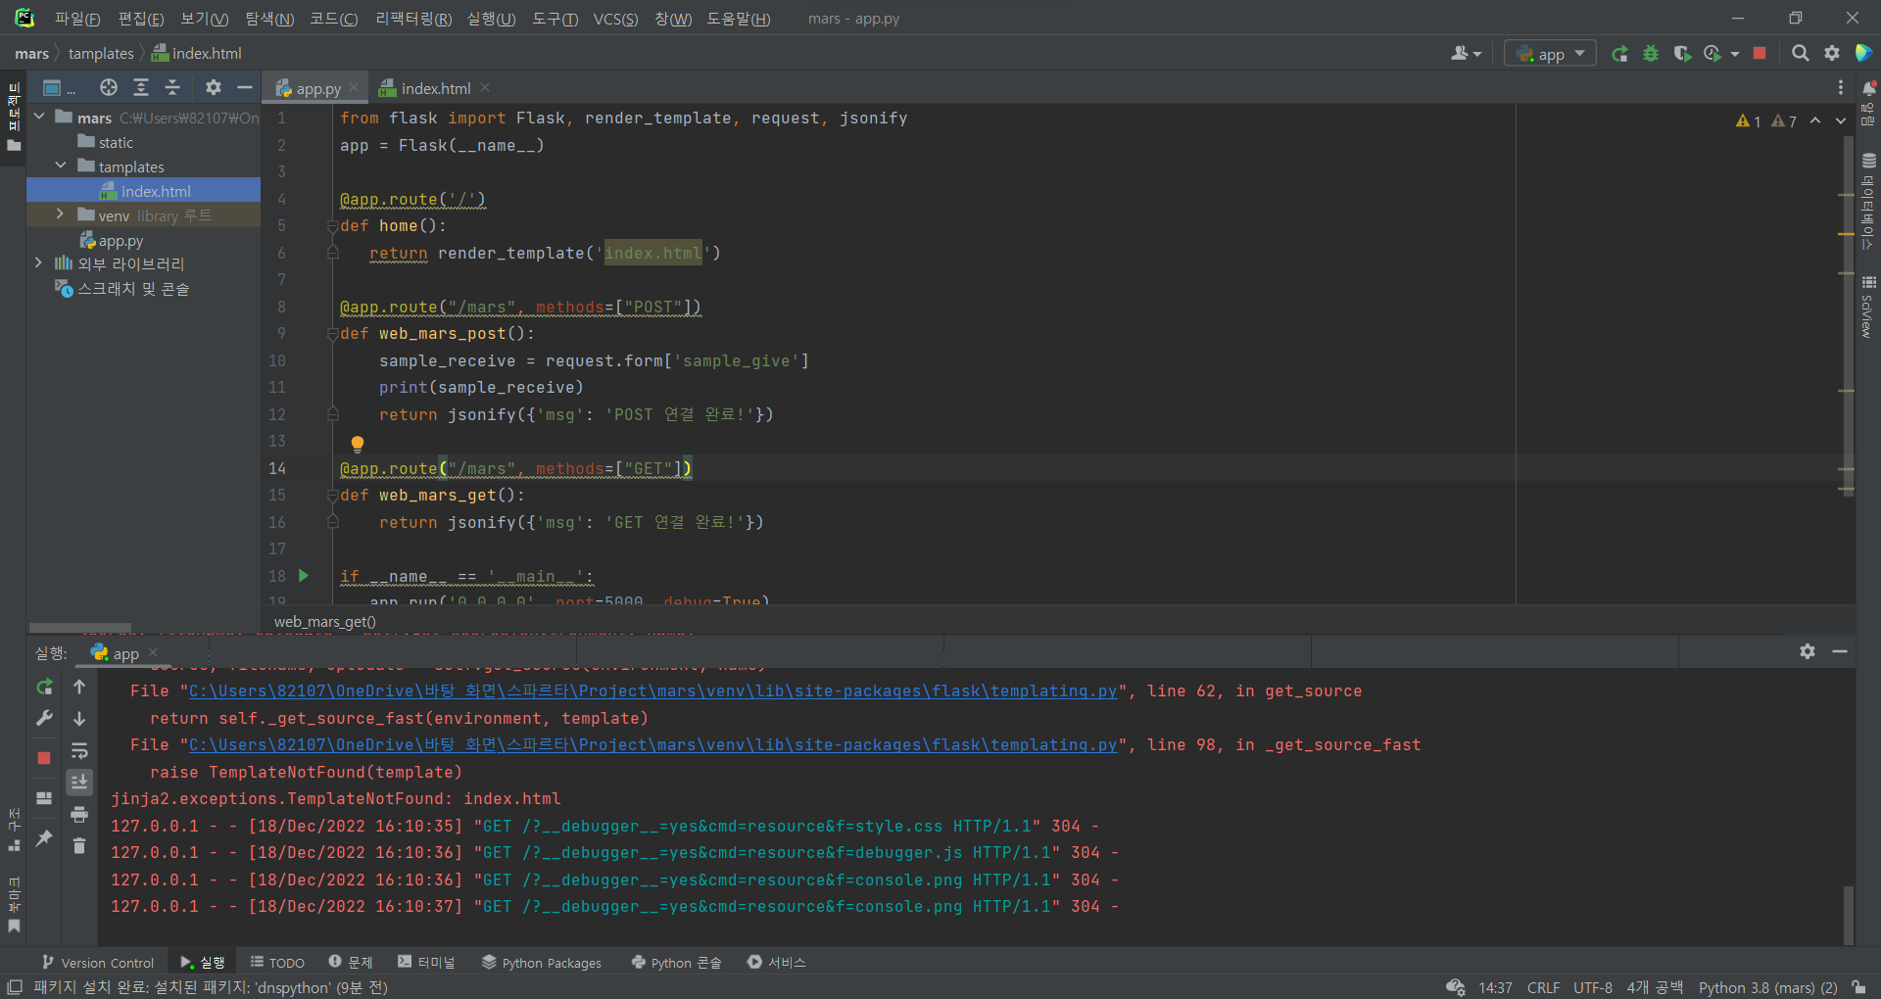
Task: Click the debug bug icon in top toolbar
Action: click(1651, 54)
